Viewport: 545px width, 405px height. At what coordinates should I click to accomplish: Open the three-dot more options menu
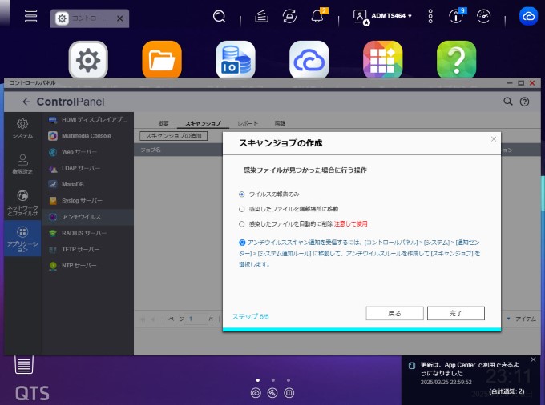[430, 16]
